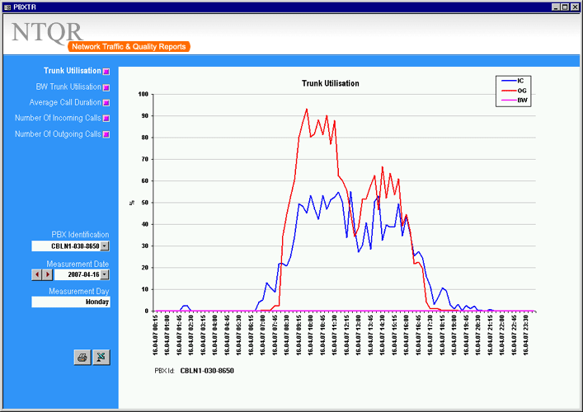Toggle the Trunk Utilisation indicator box
This screenshot has width=583, height=412.
click(x=106, y=72)
